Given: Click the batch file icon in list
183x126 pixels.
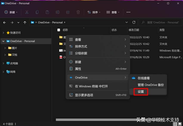Looking at the screenshot, I should tap(61, 50).
